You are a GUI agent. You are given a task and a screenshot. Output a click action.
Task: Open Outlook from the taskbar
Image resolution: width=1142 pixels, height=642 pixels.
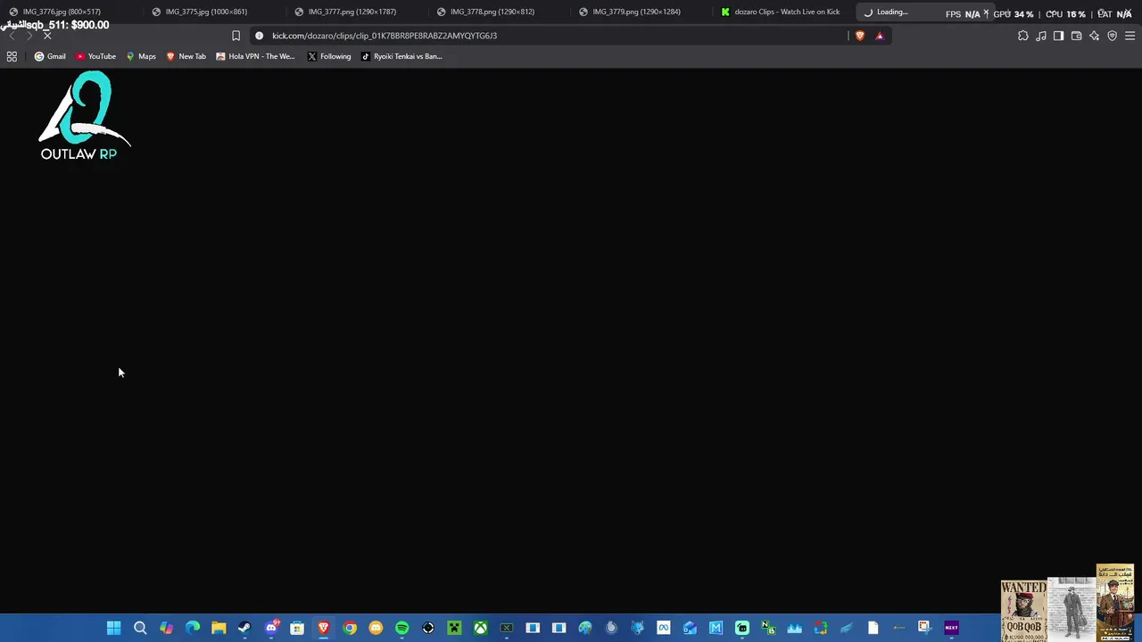[x=690, y=628]
